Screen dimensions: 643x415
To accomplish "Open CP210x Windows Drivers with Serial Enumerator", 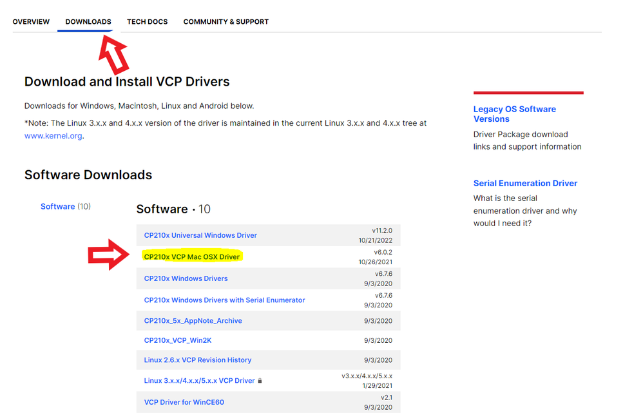I will pos(224,300).
